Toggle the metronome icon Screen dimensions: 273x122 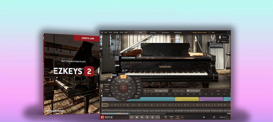152,117
